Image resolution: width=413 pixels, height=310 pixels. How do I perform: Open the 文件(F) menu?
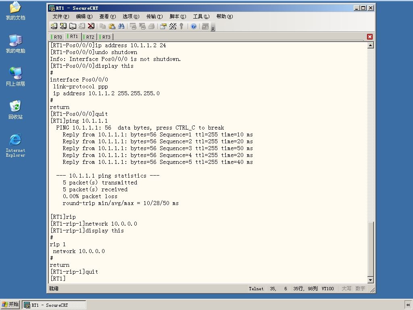pyautogui.click(x=61, y=16)
